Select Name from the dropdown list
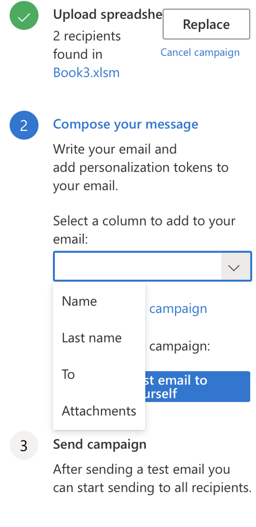The height and width of the screenshot is (527, 256). click(x=79, y=301)
